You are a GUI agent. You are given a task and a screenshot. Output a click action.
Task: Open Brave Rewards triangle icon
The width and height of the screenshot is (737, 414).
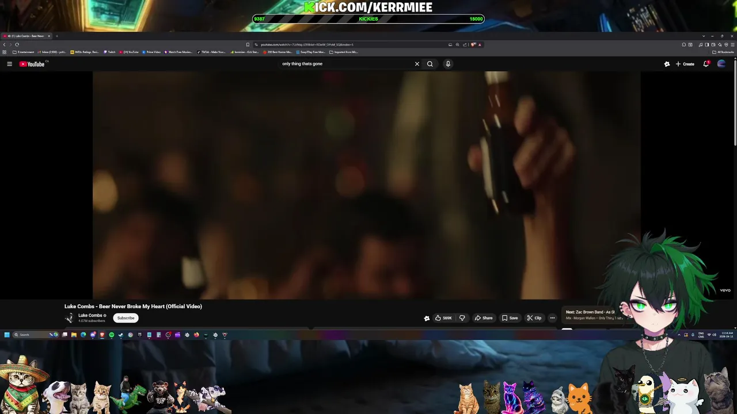480,44
